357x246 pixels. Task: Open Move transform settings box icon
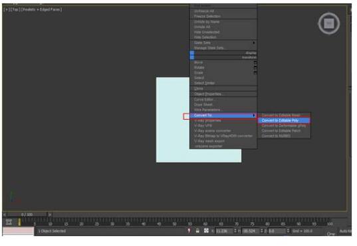click(x=255, y=62)
